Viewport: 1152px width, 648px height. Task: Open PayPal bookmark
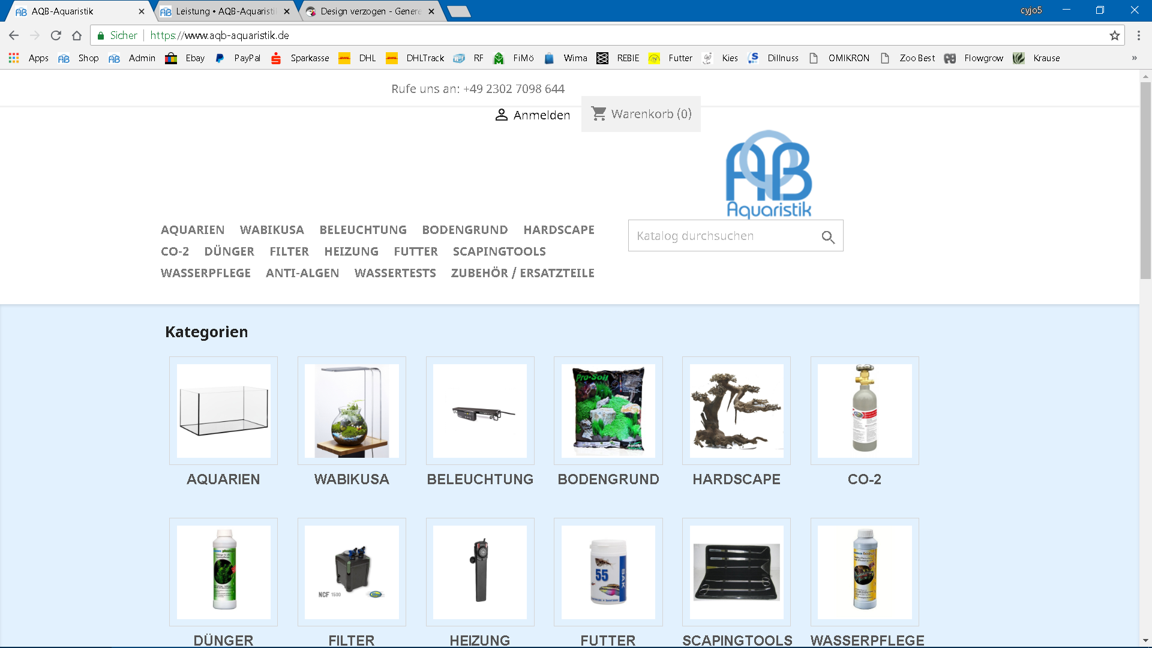pyautogui.click(x=239, y=58)
